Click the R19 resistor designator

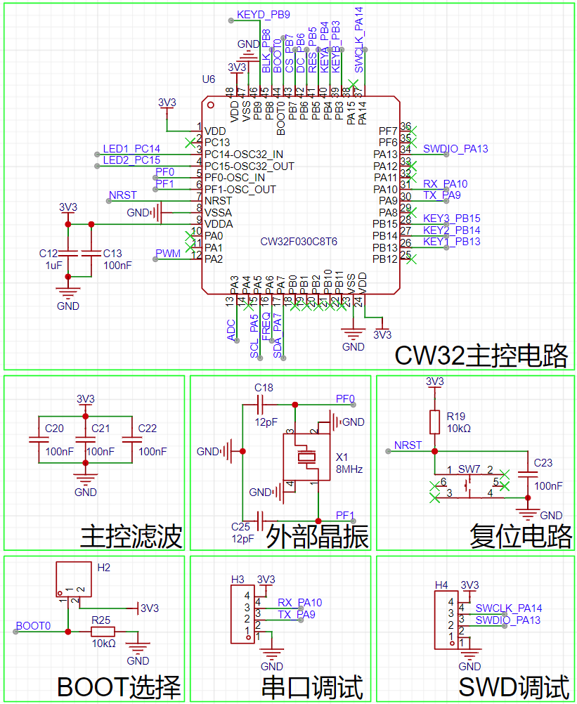(x=455, y=416)
